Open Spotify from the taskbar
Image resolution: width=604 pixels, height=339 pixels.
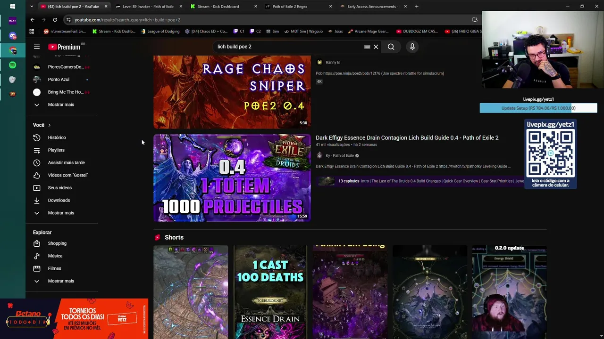pyautogui.click(x=12, y=65)
